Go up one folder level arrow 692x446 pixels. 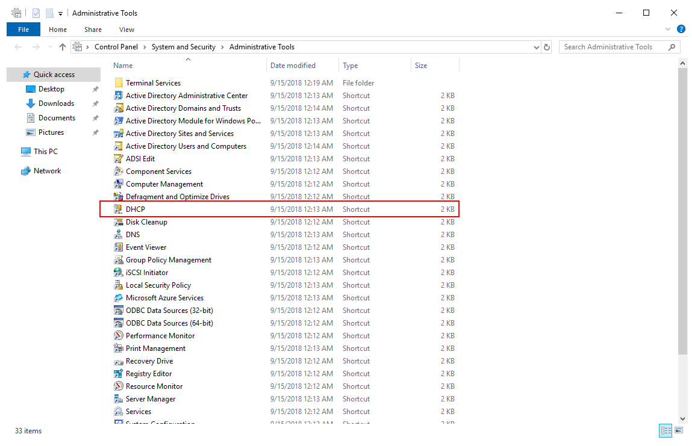pyautogui.click(x=62, y=47)
